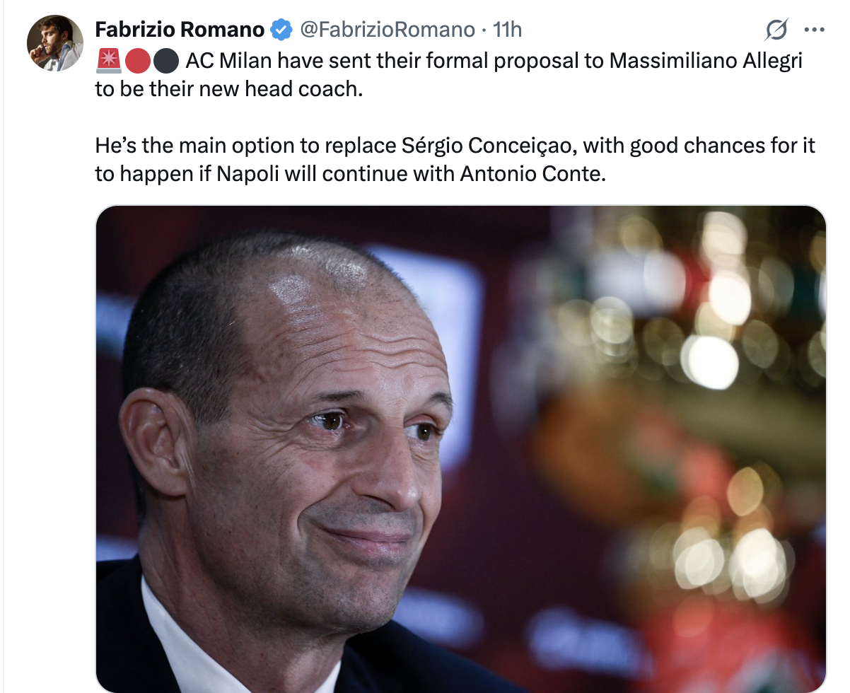Open the three-dot more options menu
The height and width of the screenshot is (693, 850).
click(815, 30)
